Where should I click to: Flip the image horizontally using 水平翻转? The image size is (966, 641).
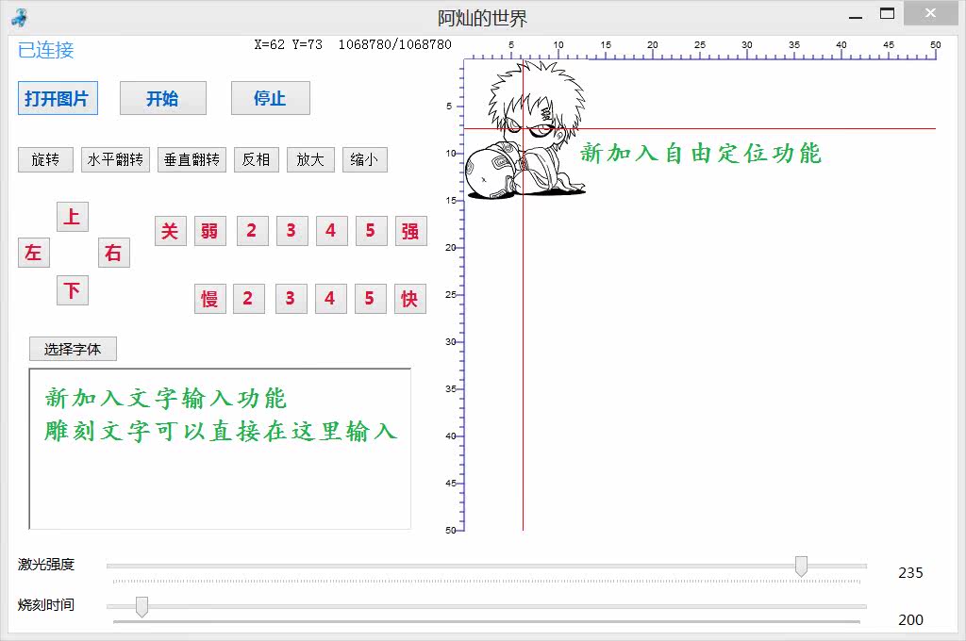(115, 159)
